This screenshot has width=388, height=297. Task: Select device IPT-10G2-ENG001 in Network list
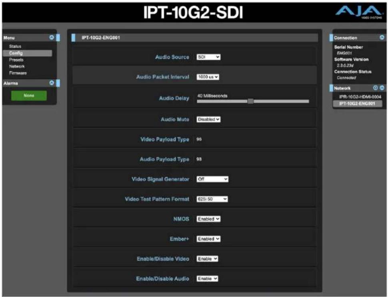coord(358,104)
